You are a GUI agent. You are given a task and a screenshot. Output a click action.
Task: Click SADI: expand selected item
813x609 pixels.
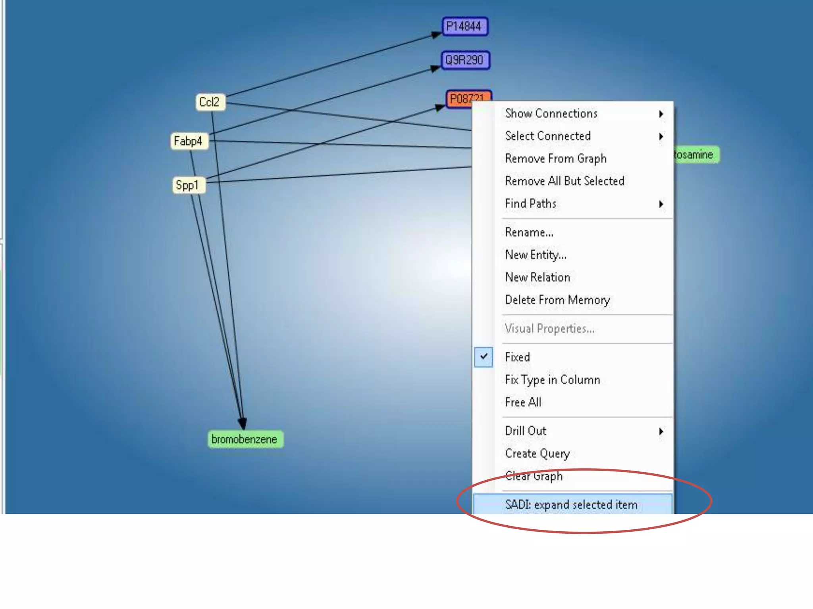(x=571, y=504)
